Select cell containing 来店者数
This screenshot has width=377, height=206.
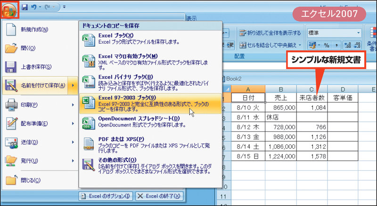coord(312,98)
